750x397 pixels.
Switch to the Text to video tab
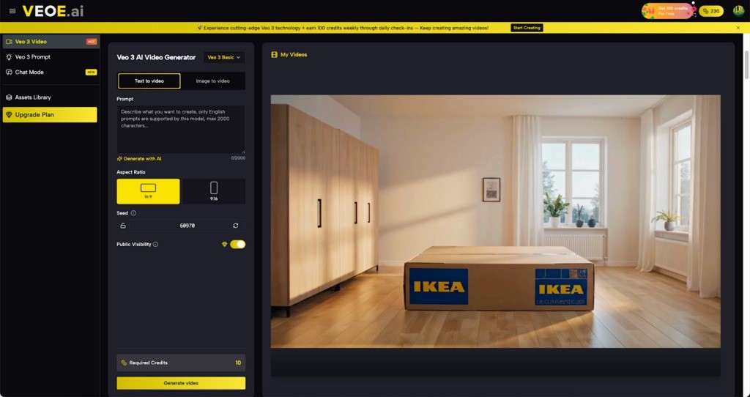point(149,81)
